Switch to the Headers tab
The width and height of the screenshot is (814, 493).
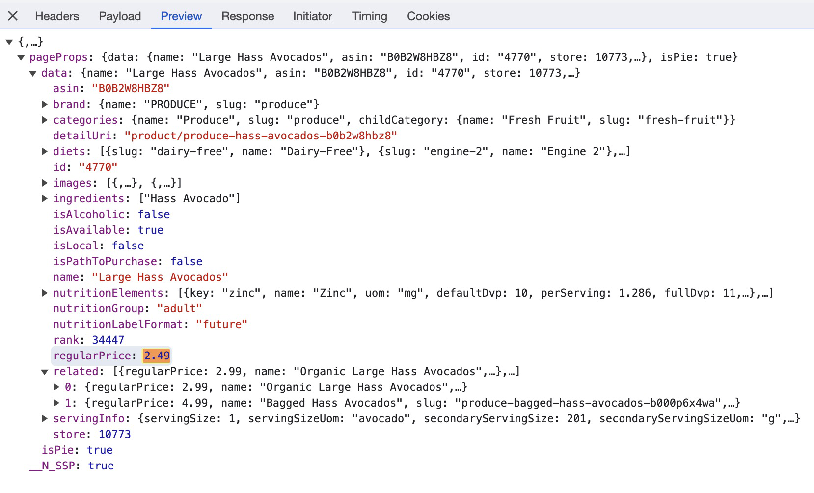(x=57, y=16)
